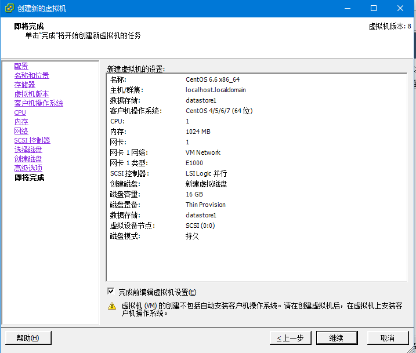Open the 创建磁盘 step
Image resolution: width=416 pixels, height=353 pixels.
[28, 159]
